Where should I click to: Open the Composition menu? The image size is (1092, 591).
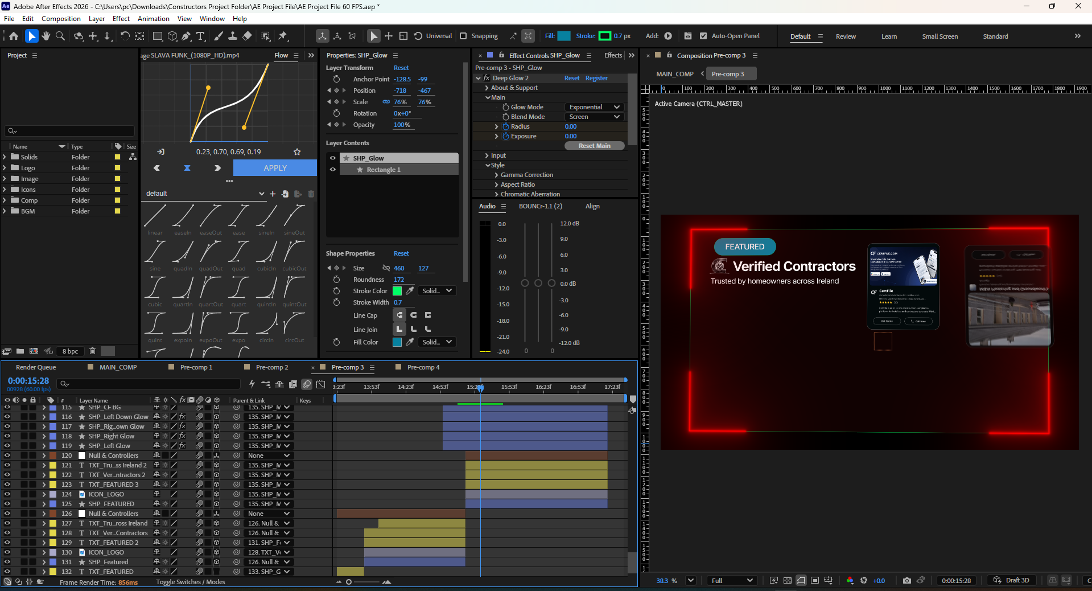point(61,19)
